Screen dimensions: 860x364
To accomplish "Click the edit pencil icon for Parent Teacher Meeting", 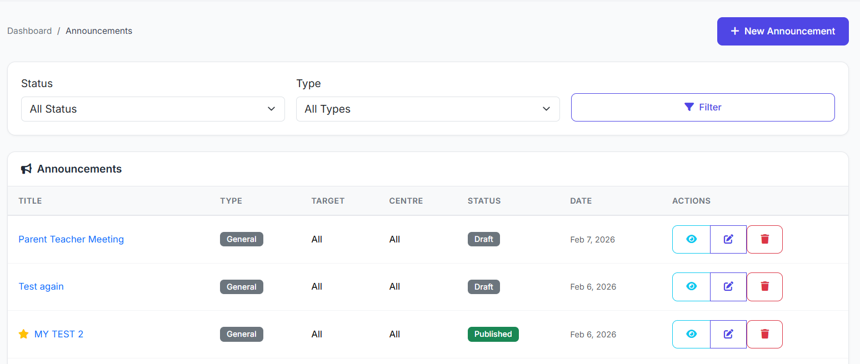I will 728,239.
